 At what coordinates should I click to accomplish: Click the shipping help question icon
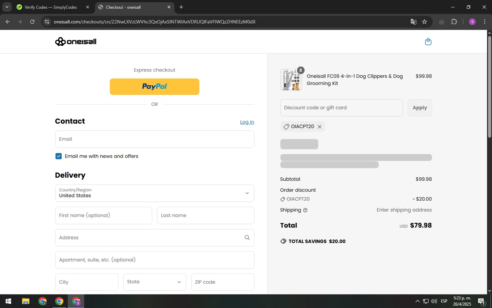click(305, 210)
